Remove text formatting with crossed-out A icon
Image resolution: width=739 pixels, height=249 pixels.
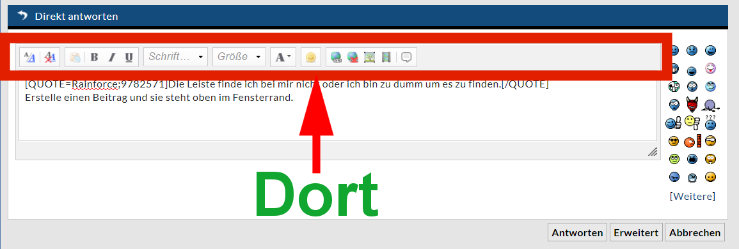tap(49, 57)
